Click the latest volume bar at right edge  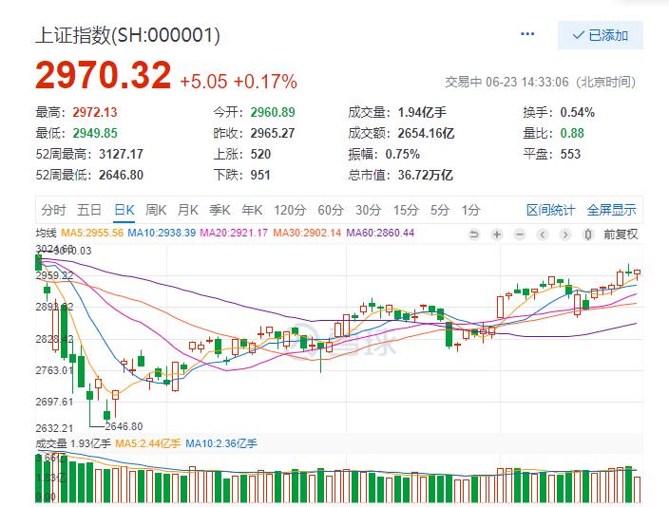pyautogui.click(x=637, y=490)
